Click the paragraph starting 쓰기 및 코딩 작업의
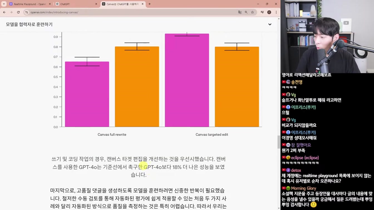This screenshot has width=374, height=210. click(x=139, y=167)
